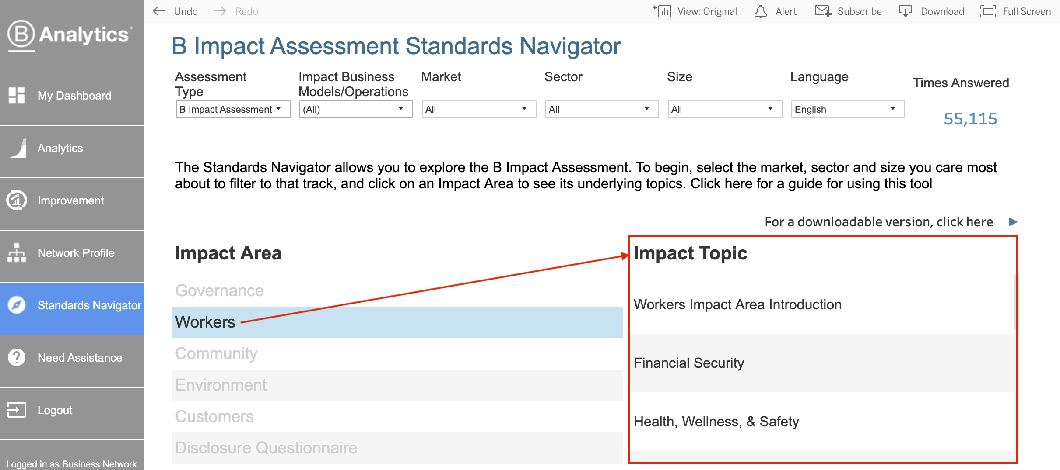This screenshot has width=1060, height=470.
Task: Go to My Dashboard menu item
Action: click(x=72, y=96)
